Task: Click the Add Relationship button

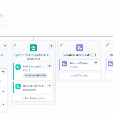Action: (x=33, y=98)
